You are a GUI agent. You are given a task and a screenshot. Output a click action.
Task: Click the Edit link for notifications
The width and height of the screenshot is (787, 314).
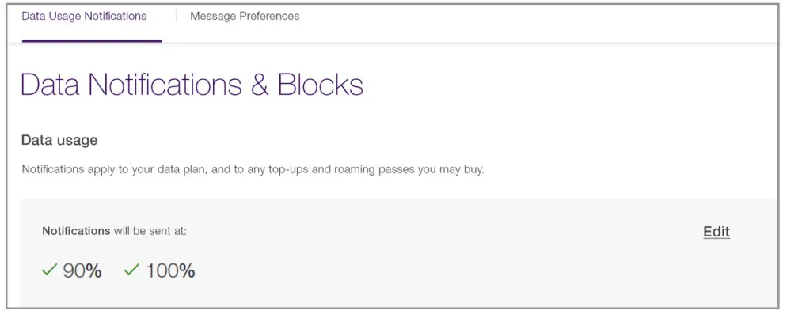tap(717, 232)
